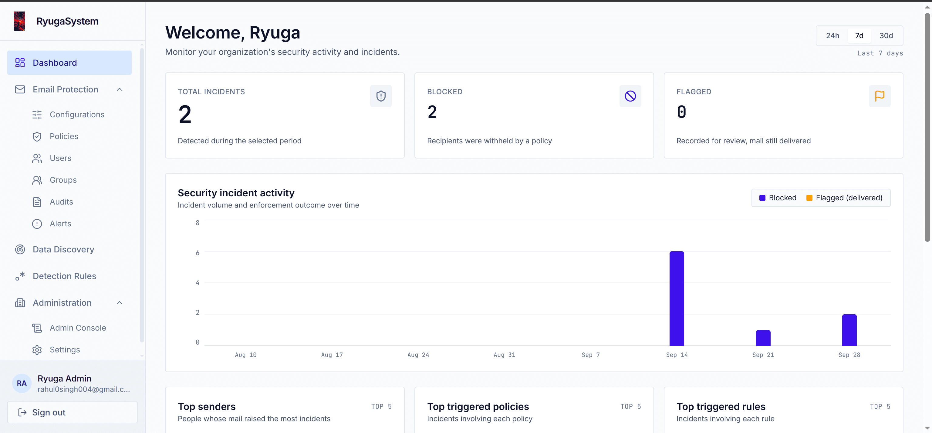Click the Dashboard grid icon
Screen dimensions: 932x433
point(20,63)
